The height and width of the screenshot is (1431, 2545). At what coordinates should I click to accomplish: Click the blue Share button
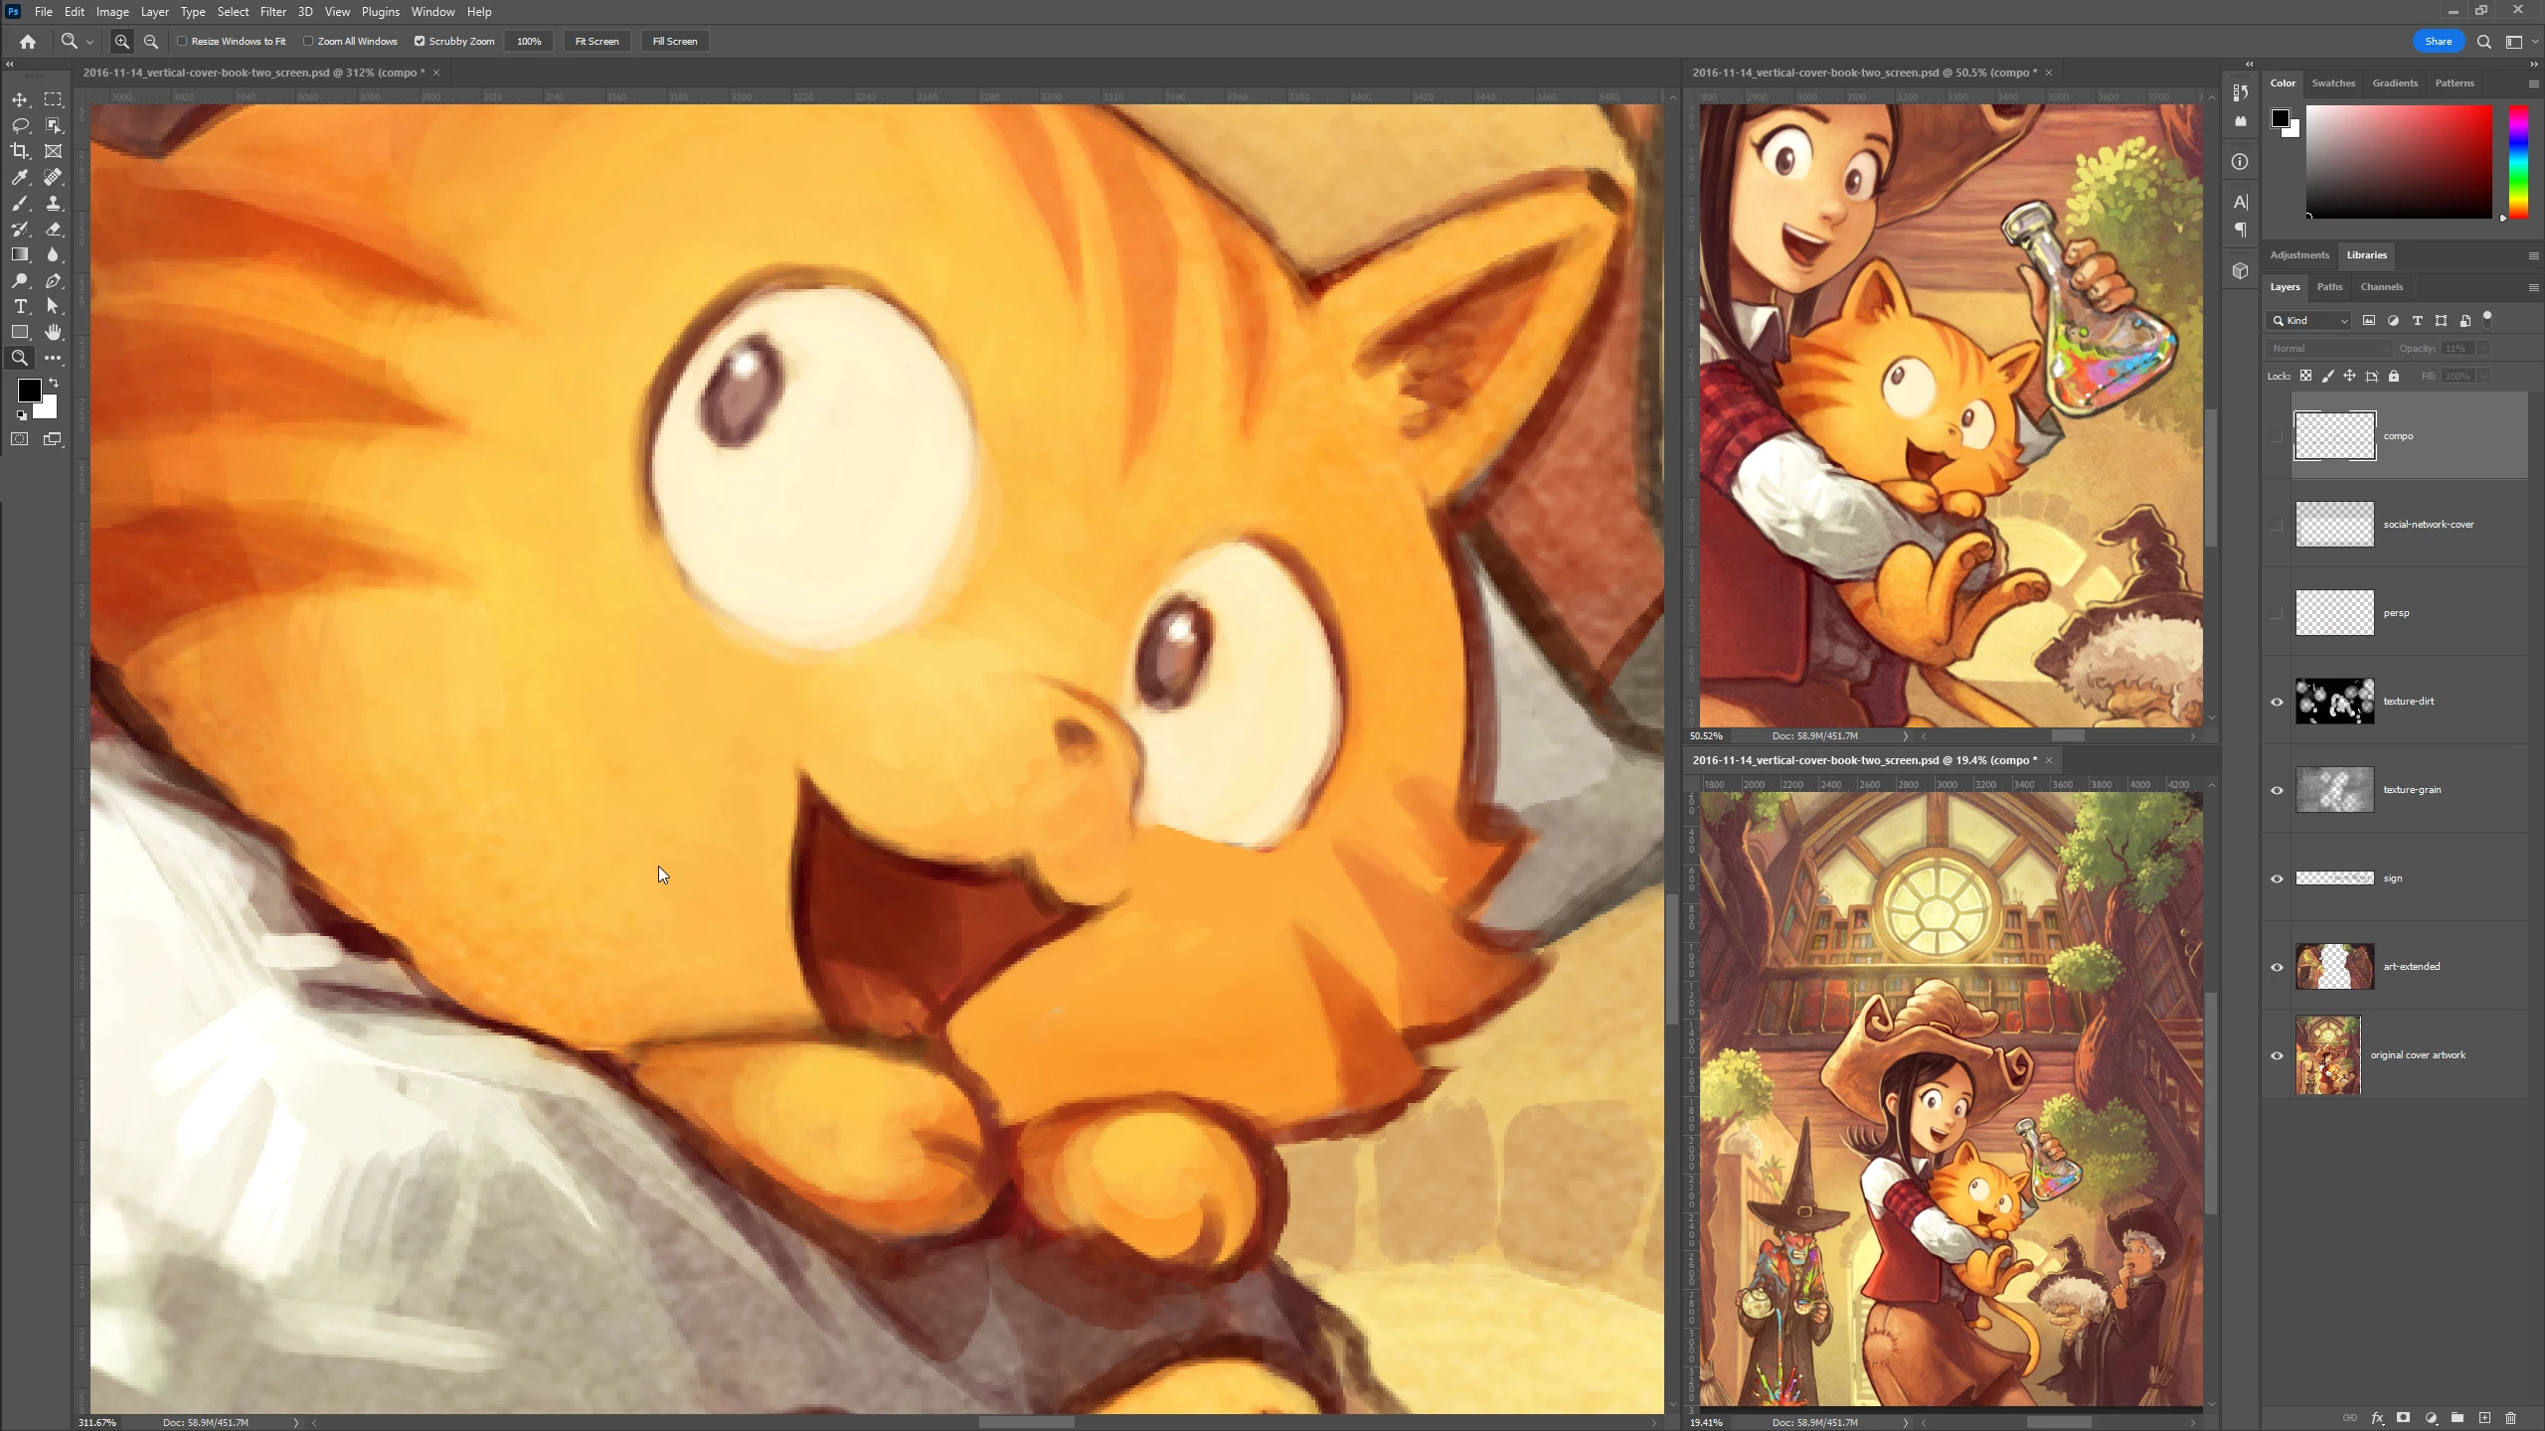2438,42
